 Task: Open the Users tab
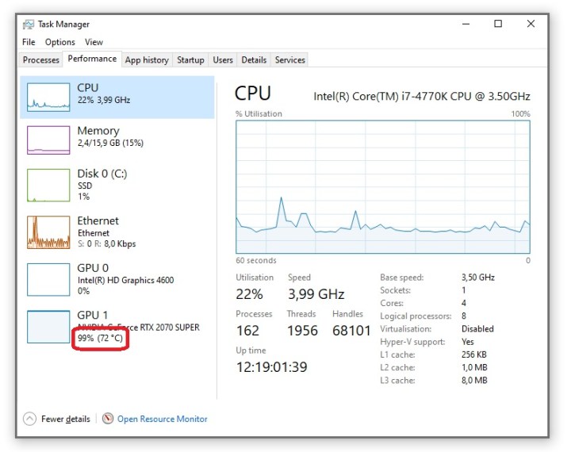[x=223, y=59]
